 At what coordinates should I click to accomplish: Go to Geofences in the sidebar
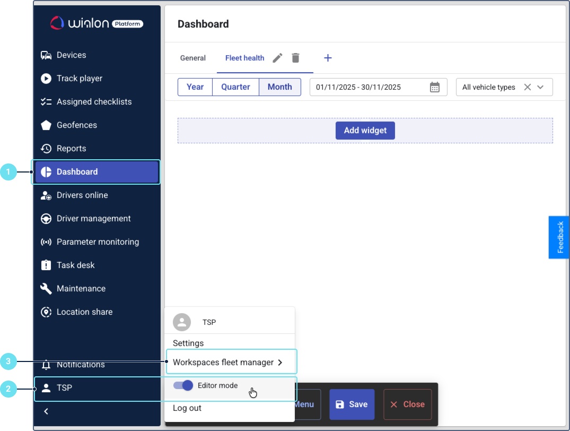pos(76,125)
